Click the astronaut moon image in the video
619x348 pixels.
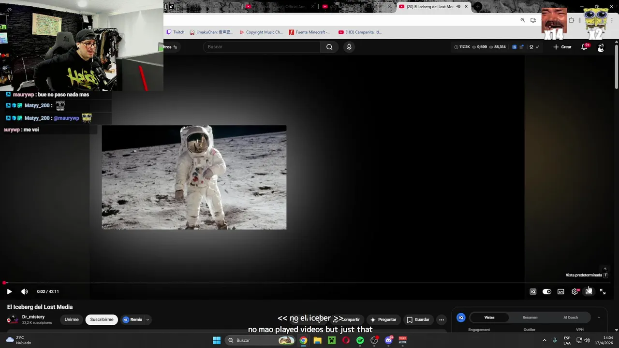(x=194, y=177)
